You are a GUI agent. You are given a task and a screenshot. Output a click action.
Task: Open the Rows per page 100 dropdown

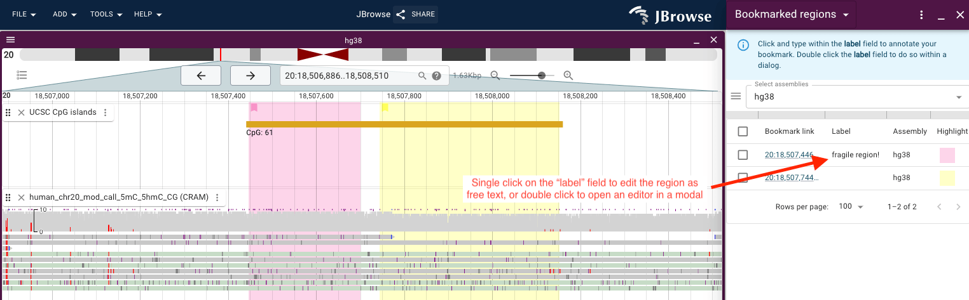coord(851,207)
